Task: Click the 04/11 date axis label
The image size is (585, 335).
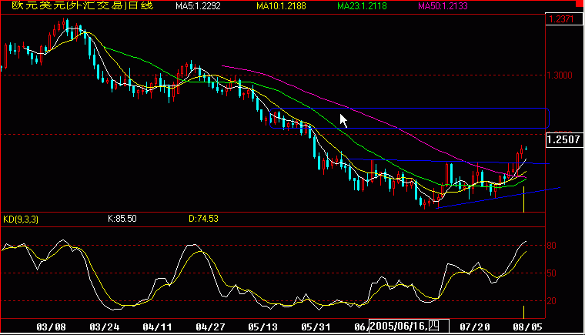Action: click(158, 327)
